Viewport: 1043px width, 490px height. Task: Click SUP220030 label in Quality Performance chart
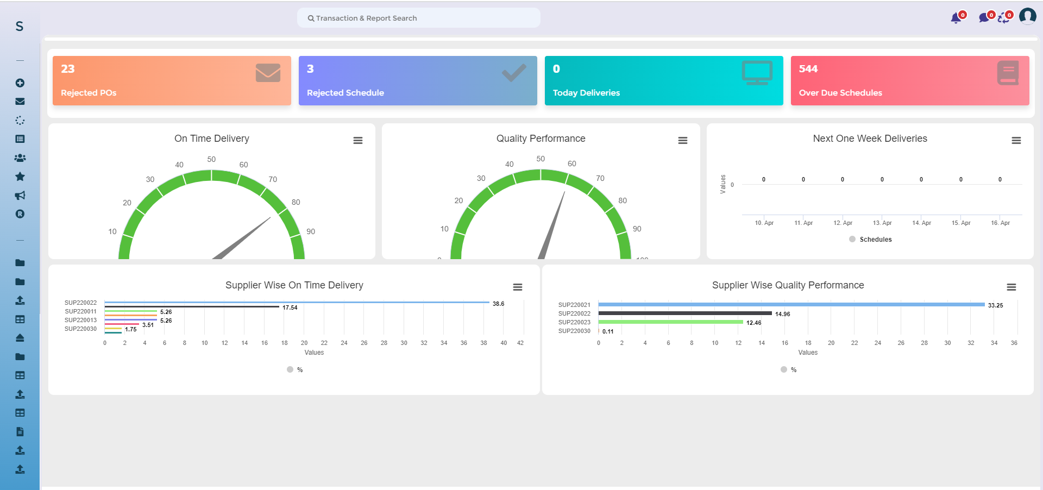point(574,331)
